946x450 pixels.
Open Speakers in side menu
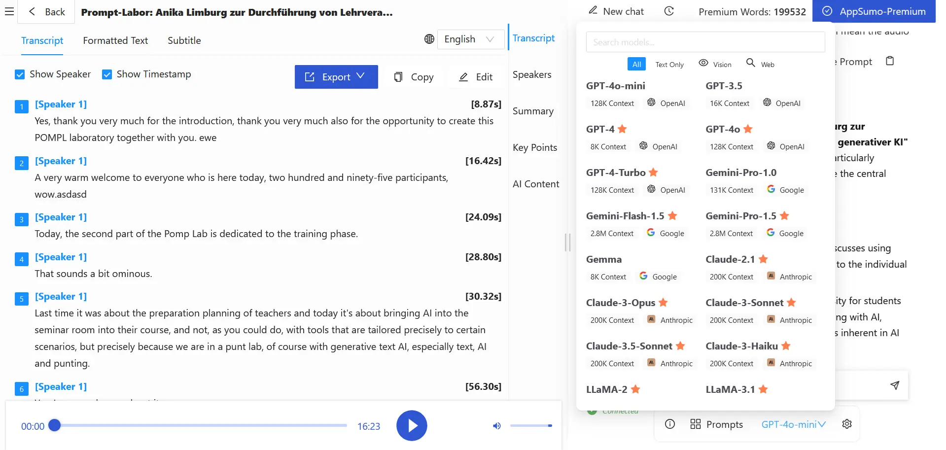(532, 74)
